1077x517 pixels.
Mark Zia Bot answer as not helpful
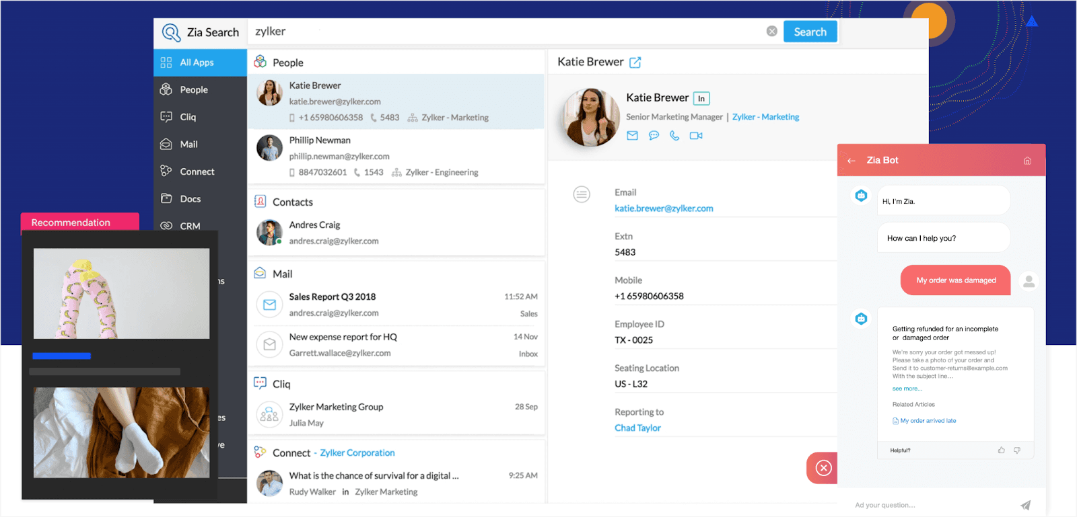(1017, 450)
